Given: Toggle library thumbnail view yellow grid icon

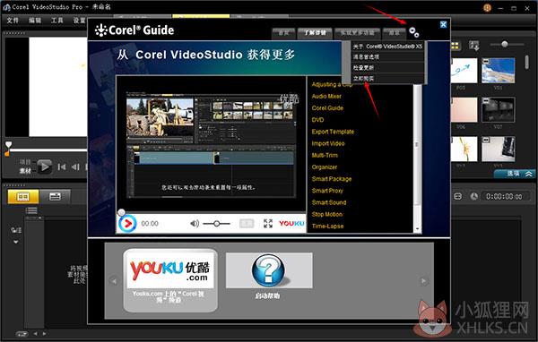Looking at the screenshot, I should 456,46.
